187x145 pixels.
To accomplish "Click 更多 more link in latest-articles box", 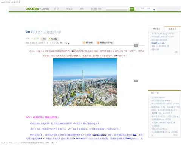I will click(176, 52).
